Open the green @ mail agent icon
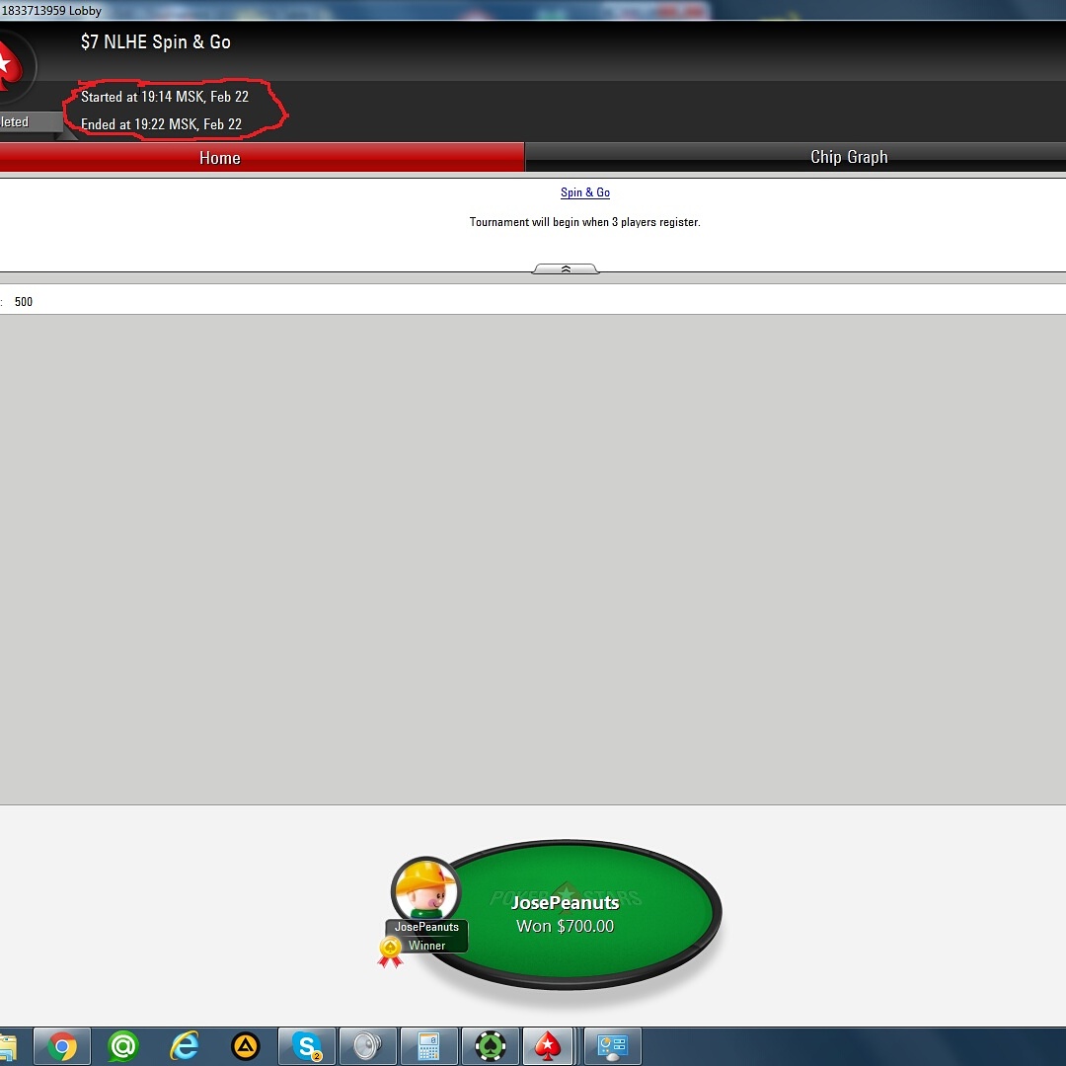1066x1066 pixels. [123, 1045]
